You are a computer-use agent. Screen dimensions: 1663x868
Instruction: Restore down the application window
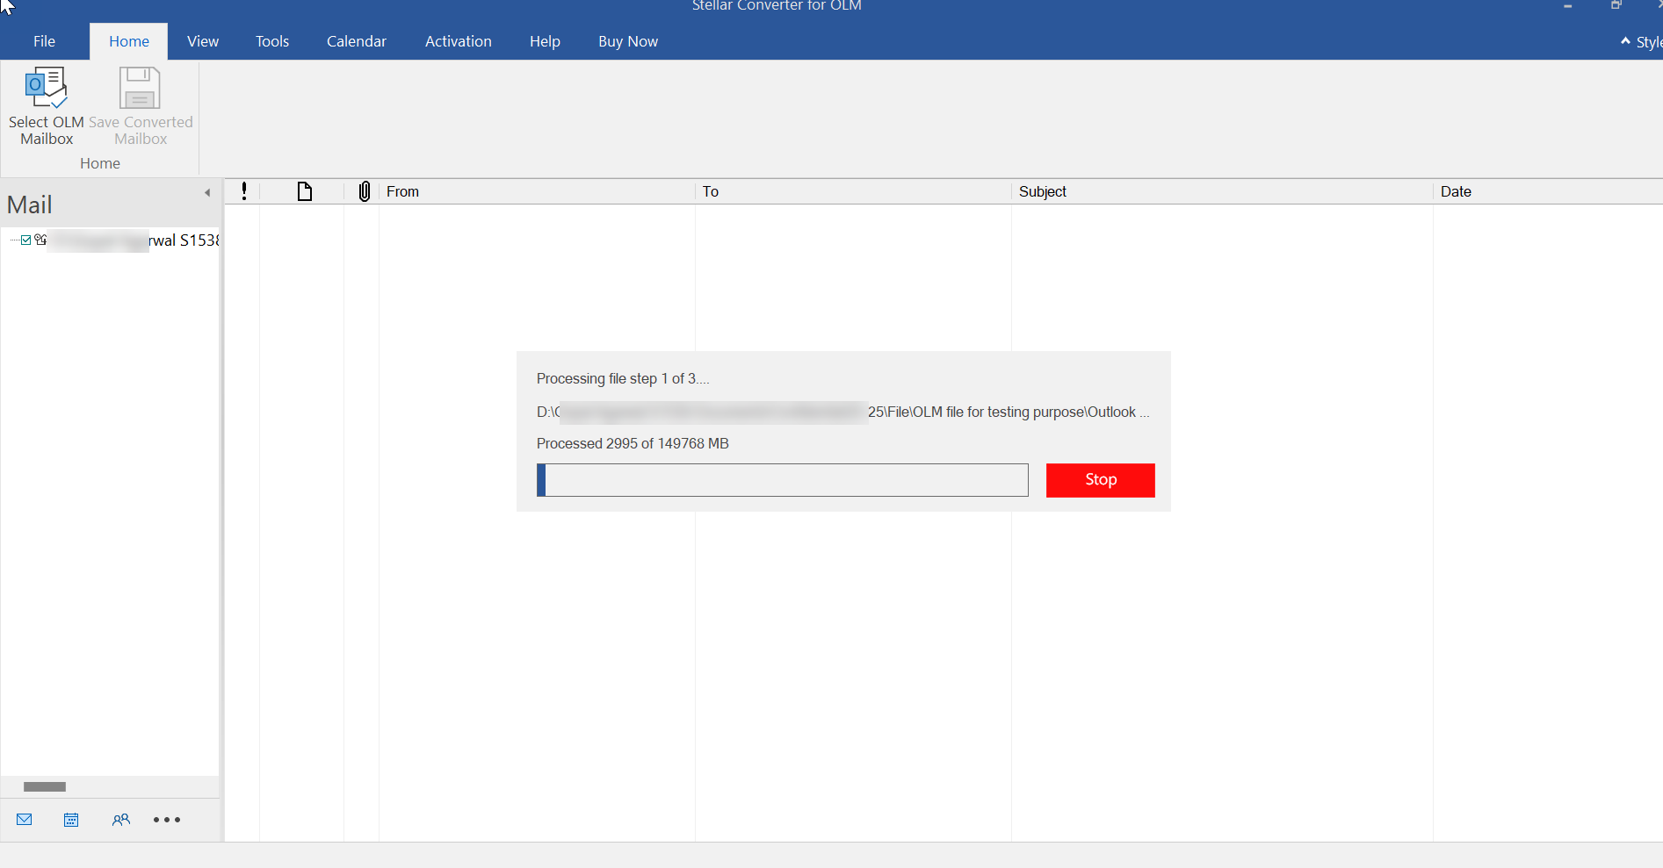(1616, 6)
